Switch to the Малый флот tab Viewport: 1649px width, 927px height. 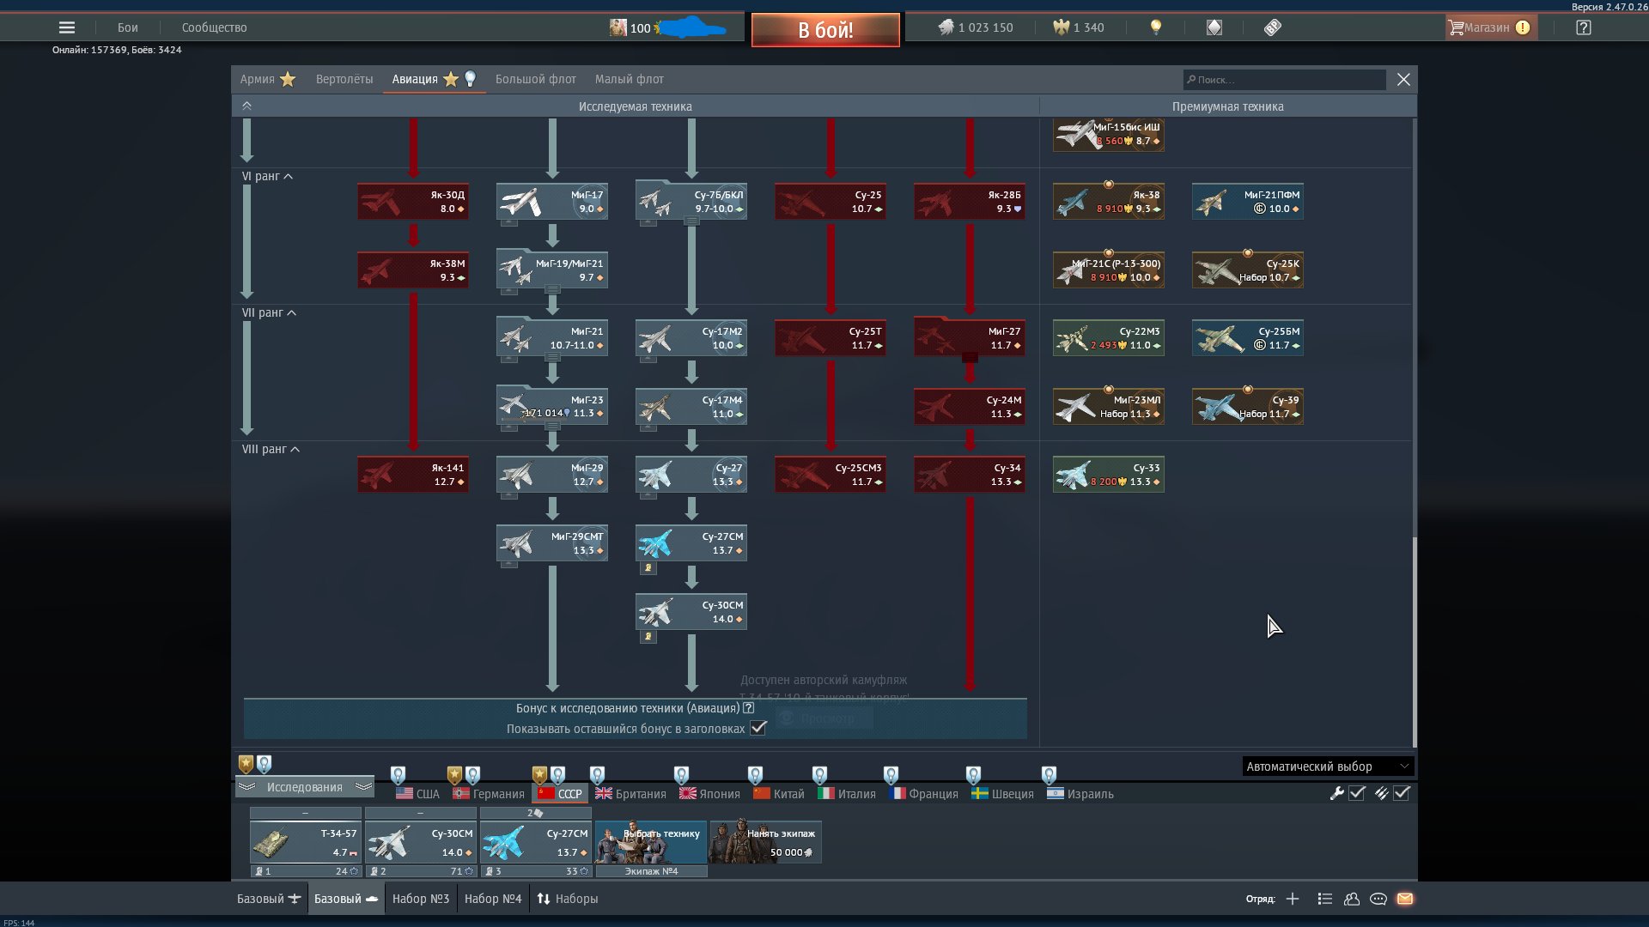630,79
